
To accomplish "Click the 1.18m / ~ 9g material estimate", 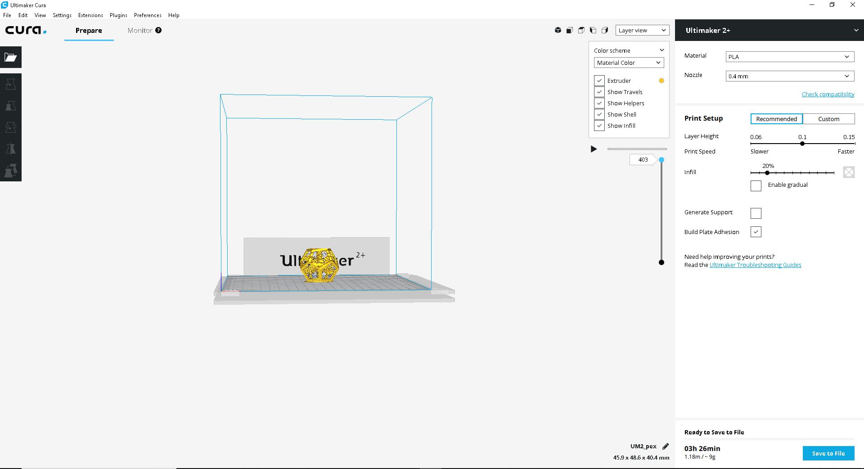I will [700, 457].
